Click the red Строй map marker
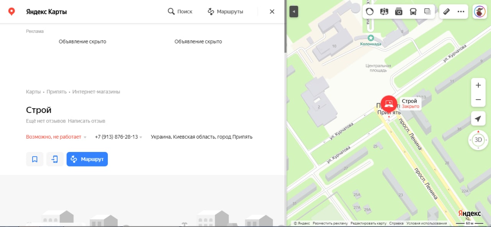The width and height of the screenshot is (491, 227). tap(389, 104)
